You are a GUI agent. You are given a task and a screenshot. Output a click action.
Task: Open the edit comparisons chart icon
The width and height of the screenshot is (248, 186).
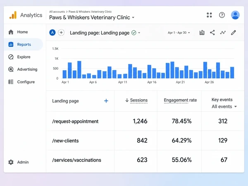pyautogui.click(x=202, y=33)
